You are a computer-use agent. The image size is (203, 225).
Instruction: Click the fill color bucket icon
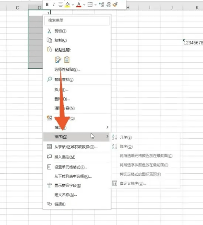pos(67,5)
